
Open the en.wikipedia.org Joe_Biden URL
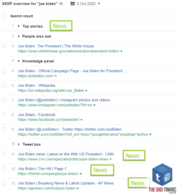pos(51,90)
